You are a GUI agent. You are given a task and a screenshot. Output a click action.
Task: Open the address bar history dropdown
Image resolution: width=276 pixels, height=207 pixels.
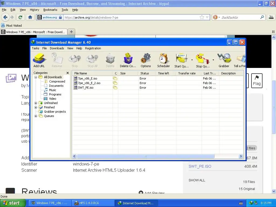[207, 17]
